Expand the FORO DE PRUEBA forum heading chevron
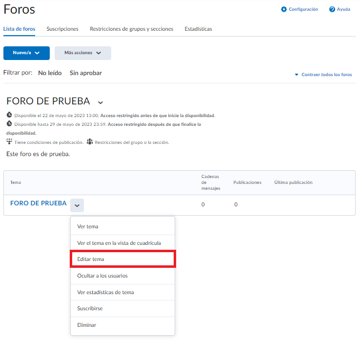Viewport: 361px width, 340px height. tap(100, 102)
